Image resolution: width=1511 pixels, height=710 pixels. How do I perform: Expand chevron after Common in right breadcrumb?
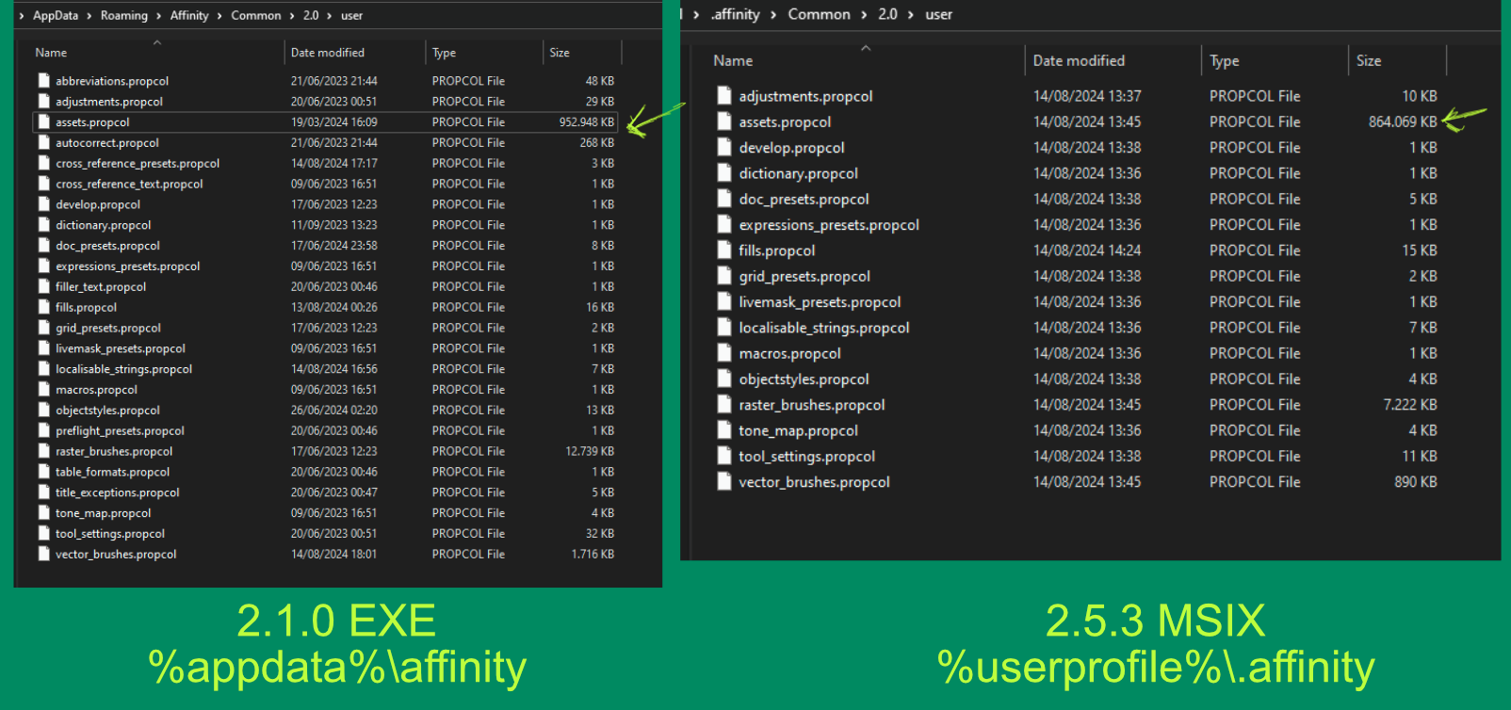click(864, 15)
